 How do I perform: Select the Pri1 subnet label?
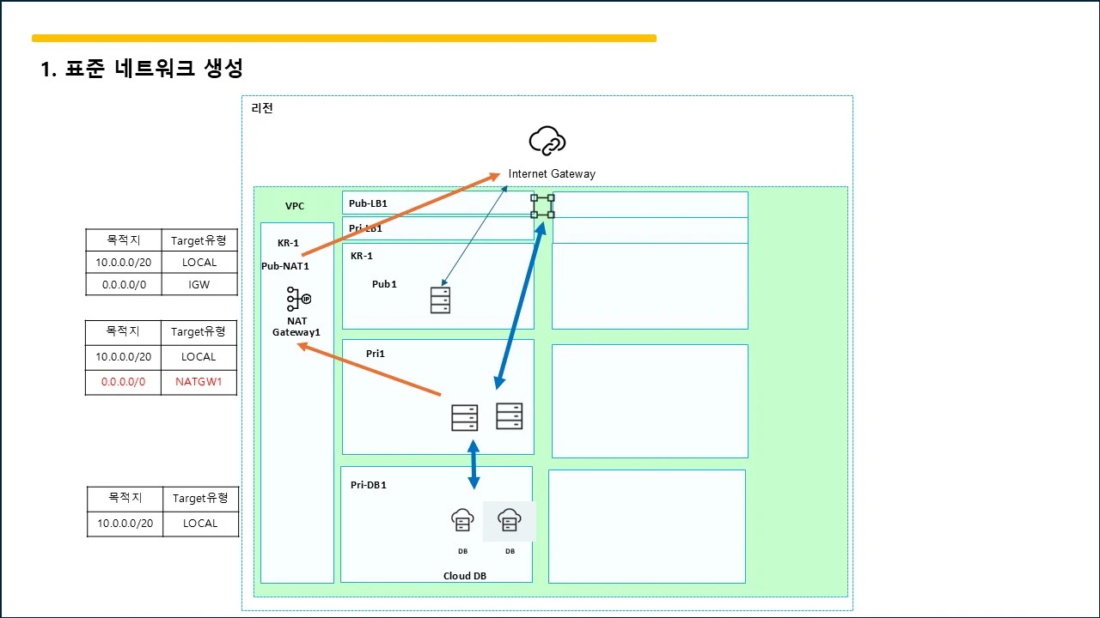coord(376,354)
